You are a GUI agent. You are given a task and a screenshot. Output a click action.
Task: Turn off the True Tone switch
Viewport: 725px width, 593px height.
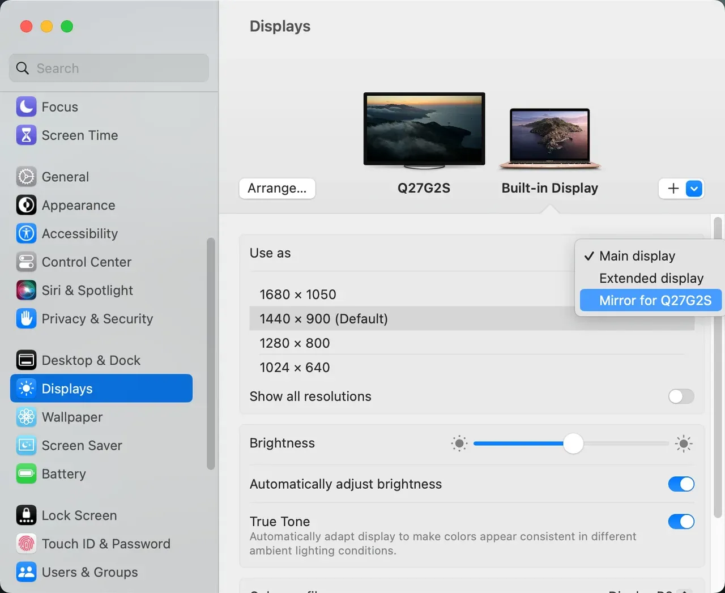pyautogui.click(x=681, y=522)
